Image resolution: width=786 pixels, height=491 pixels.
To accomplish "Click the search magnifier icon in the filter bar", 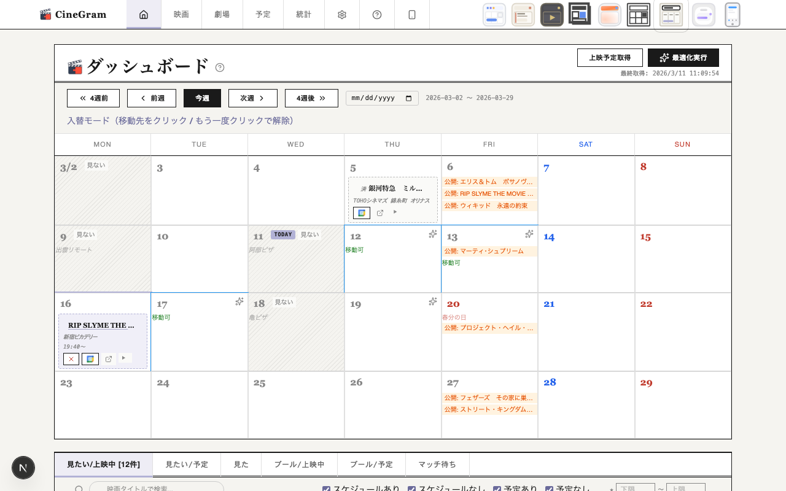I will pyautogui.click(x=78, y=488).
